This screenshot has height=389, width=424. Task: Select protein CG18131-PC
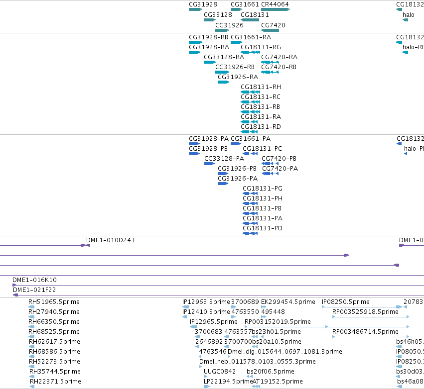250,154
